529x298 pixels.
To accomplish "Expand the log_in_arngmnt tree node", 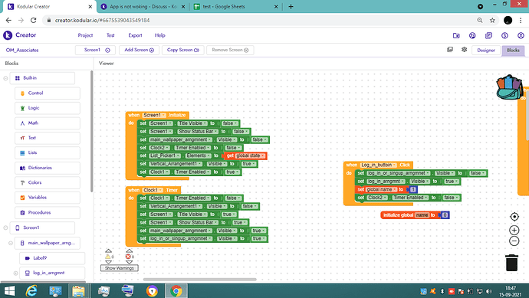I will tap(15, 273).
